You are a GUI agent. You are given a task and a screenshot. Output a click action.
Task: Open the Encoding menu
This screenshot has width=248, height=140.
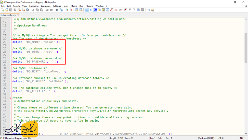(x=34, y=6)
